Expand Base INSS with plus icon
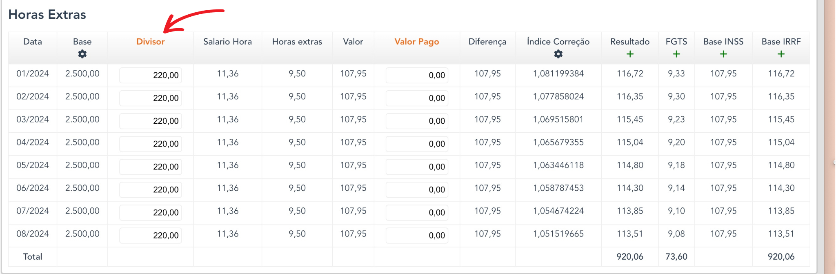 [723, 54]
